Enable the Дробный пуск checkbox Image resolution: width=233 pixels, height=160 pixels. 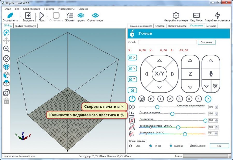pyautogui.click(x=191, y=146)
